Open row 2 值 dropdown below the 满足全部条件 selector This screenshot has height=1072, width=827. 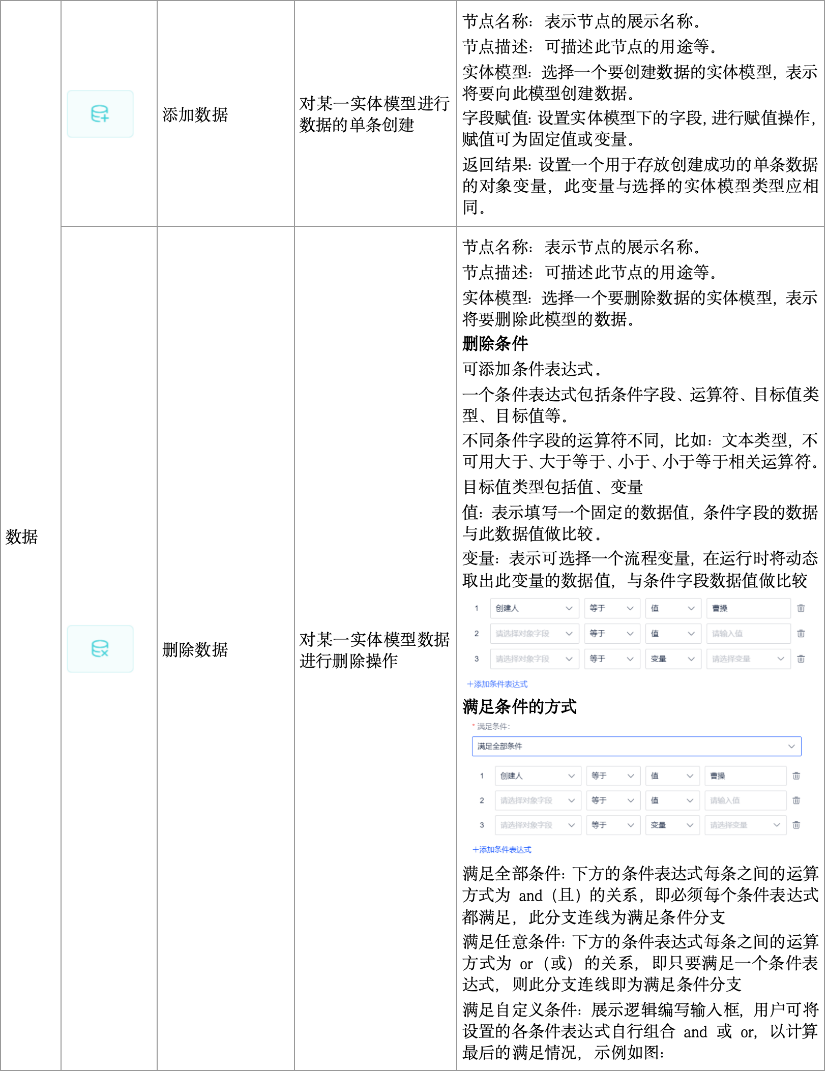[x=673, y=800]
